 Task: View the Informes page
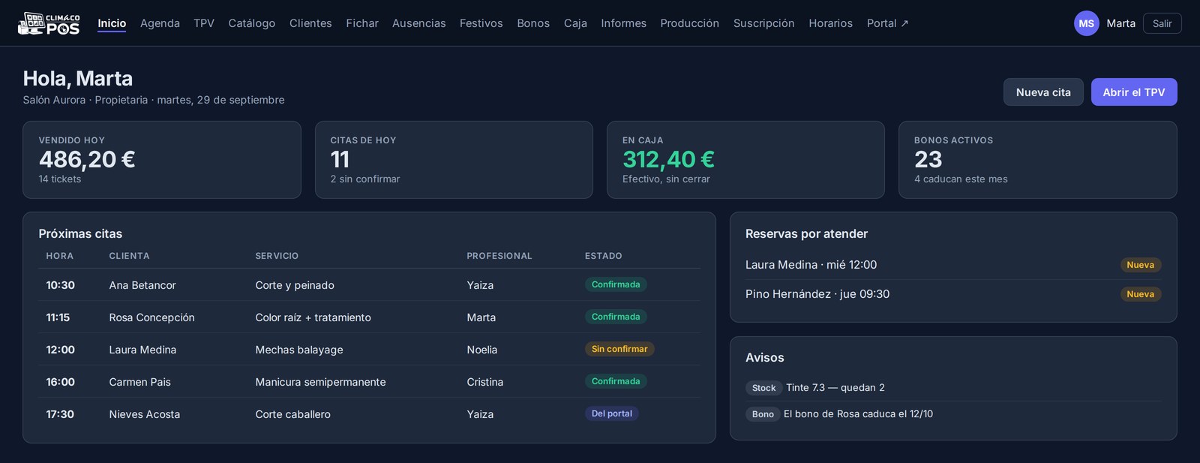[x=623, y=23]
